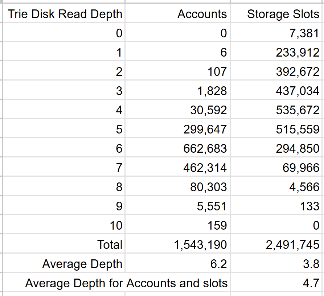
Task: Click the "Trie Disk Read Depth" header cell
Action: [65, 14]
